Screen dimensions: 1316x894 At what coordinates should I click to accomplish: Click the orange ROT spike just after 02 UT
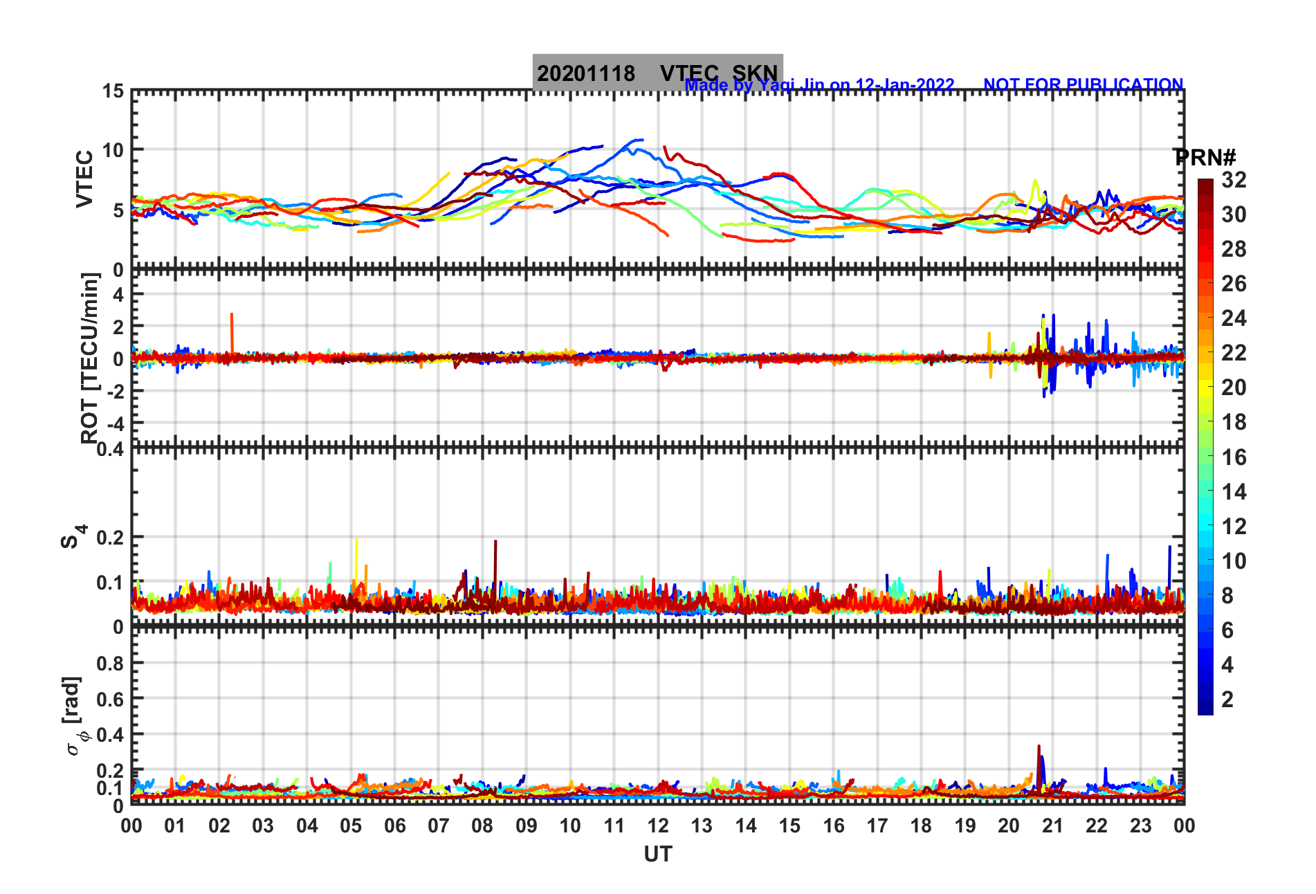(232, 334)
